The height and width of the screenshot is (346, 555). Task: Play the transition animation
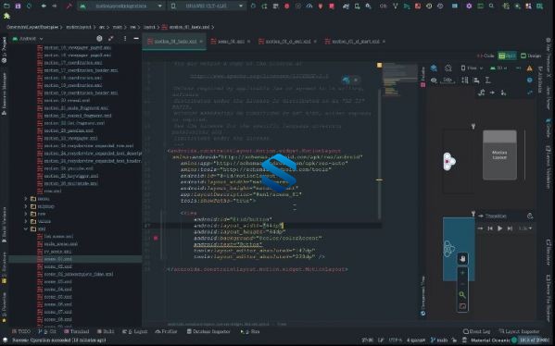coord(499,229)
